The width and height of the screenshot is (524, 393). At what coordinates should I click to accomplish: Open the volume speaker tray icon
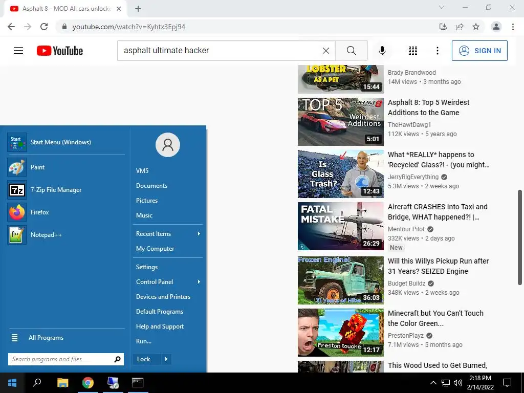458,383
